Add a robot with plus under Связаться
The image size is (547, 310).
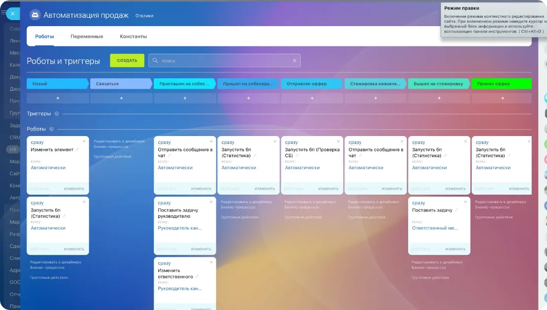(121, 99)
